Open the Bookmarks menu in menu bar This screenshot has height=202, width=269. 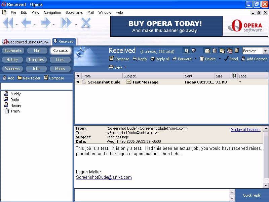point(74,12)
